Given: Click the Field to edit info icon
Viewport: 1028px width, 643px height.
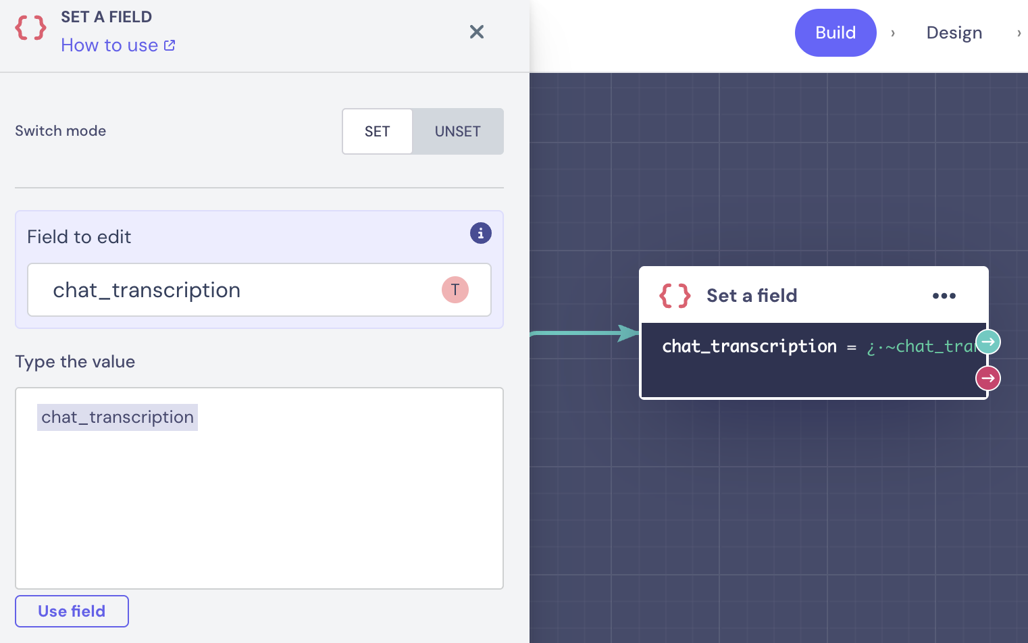Looking at the screenshot, I should tap(480, 234).
